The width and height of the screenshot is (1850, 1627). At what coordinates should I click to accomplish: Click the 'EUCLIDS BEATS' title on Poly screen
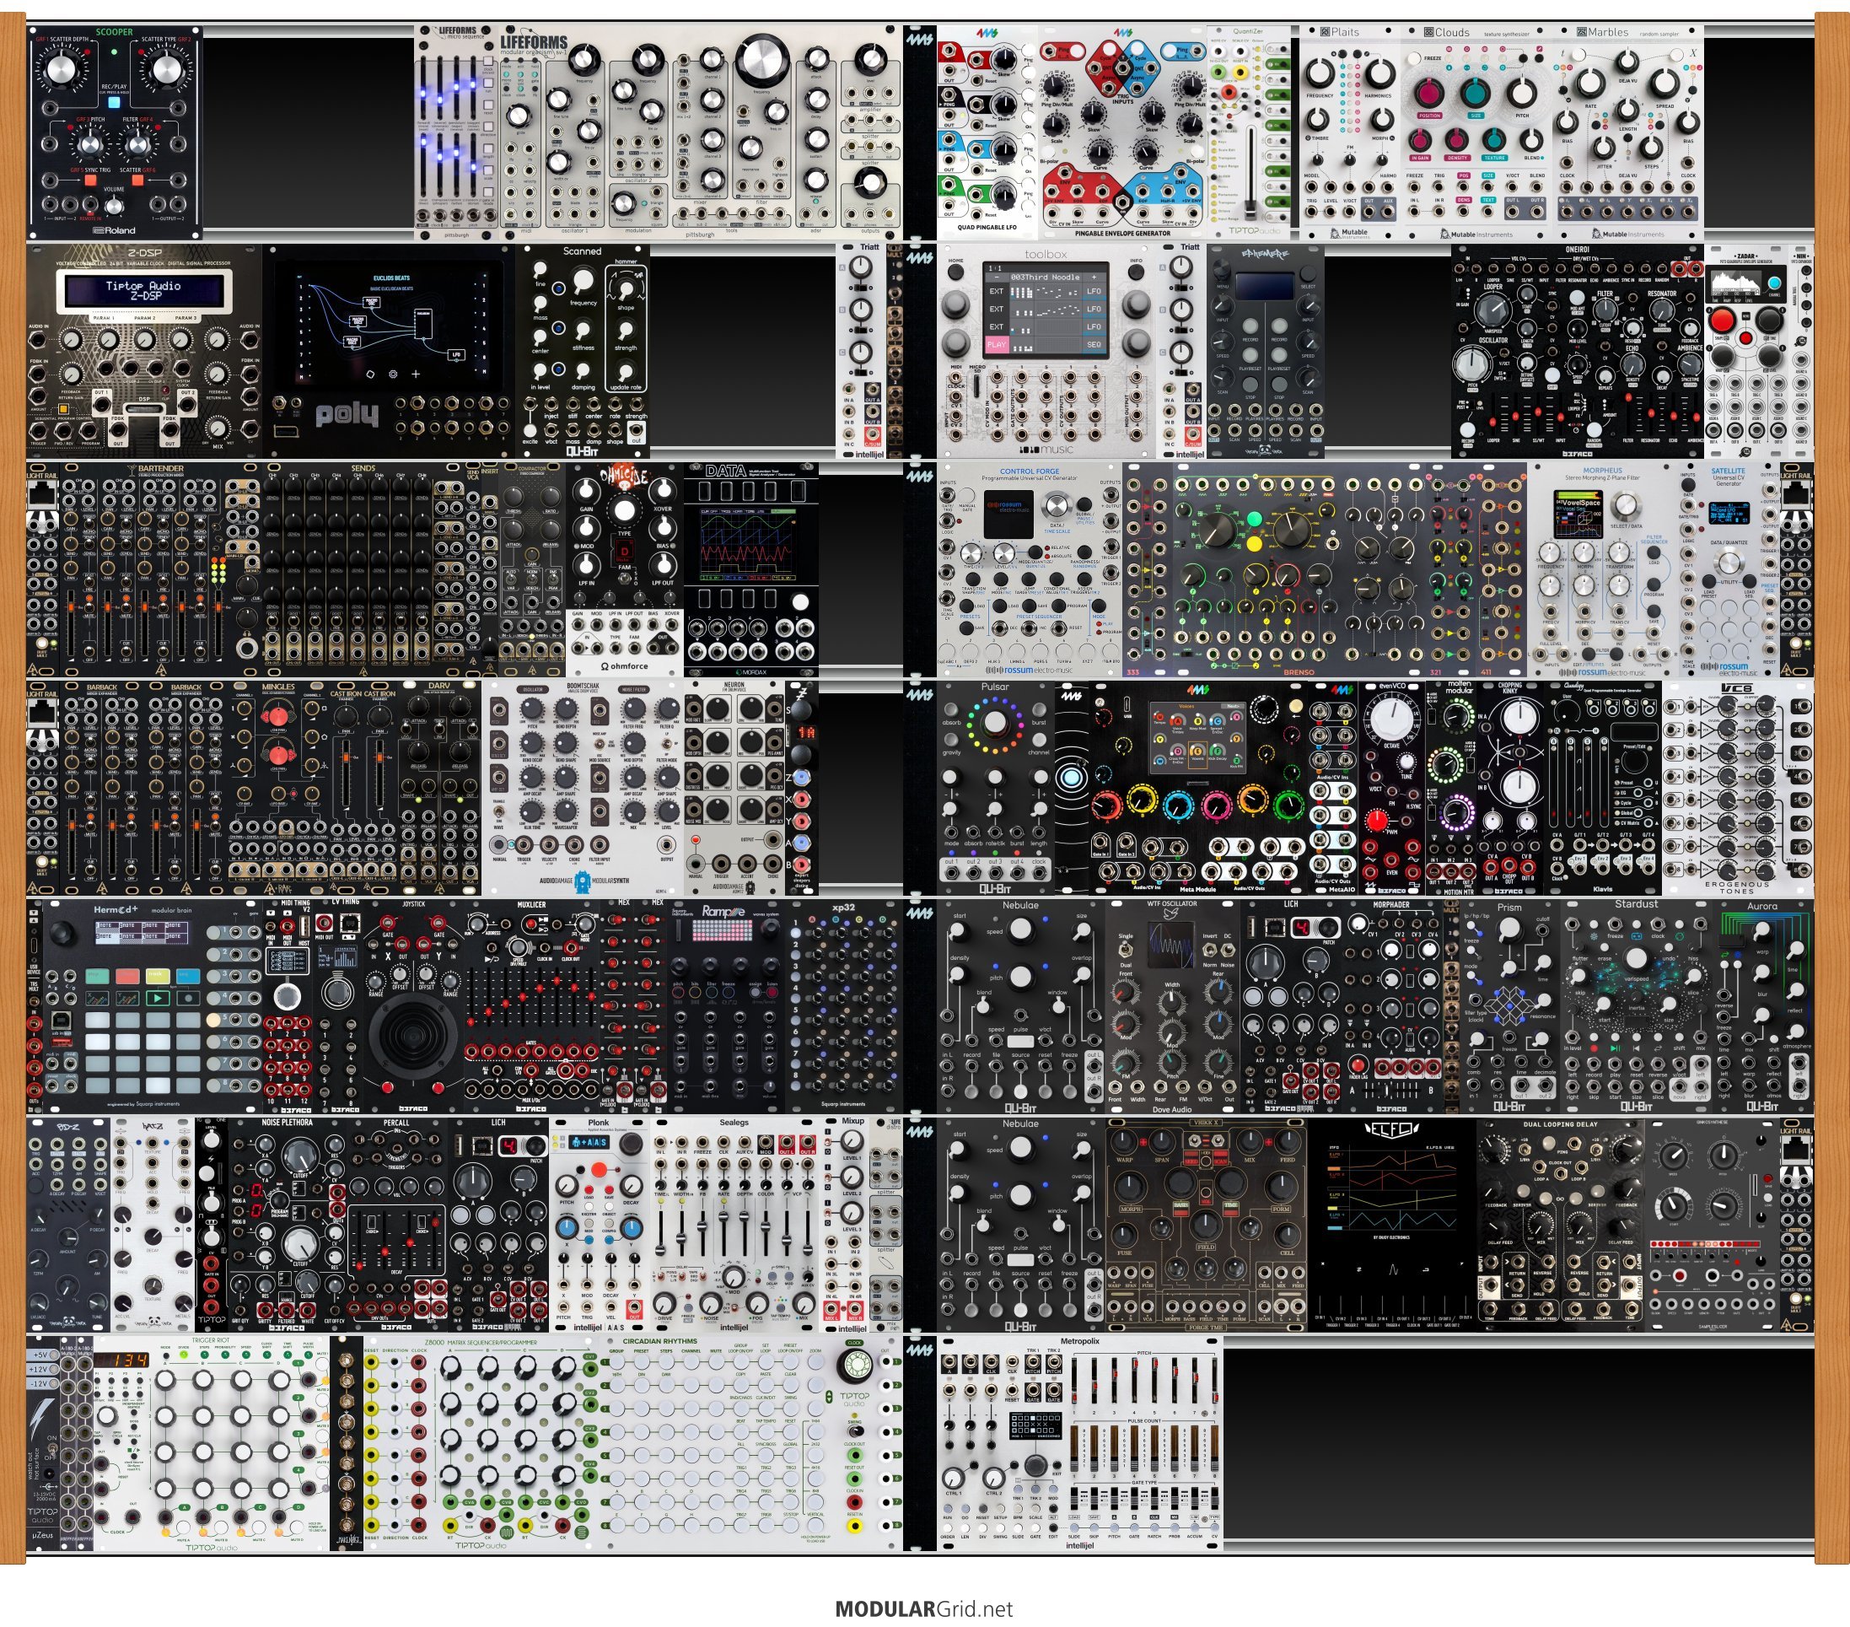point(391,278)
